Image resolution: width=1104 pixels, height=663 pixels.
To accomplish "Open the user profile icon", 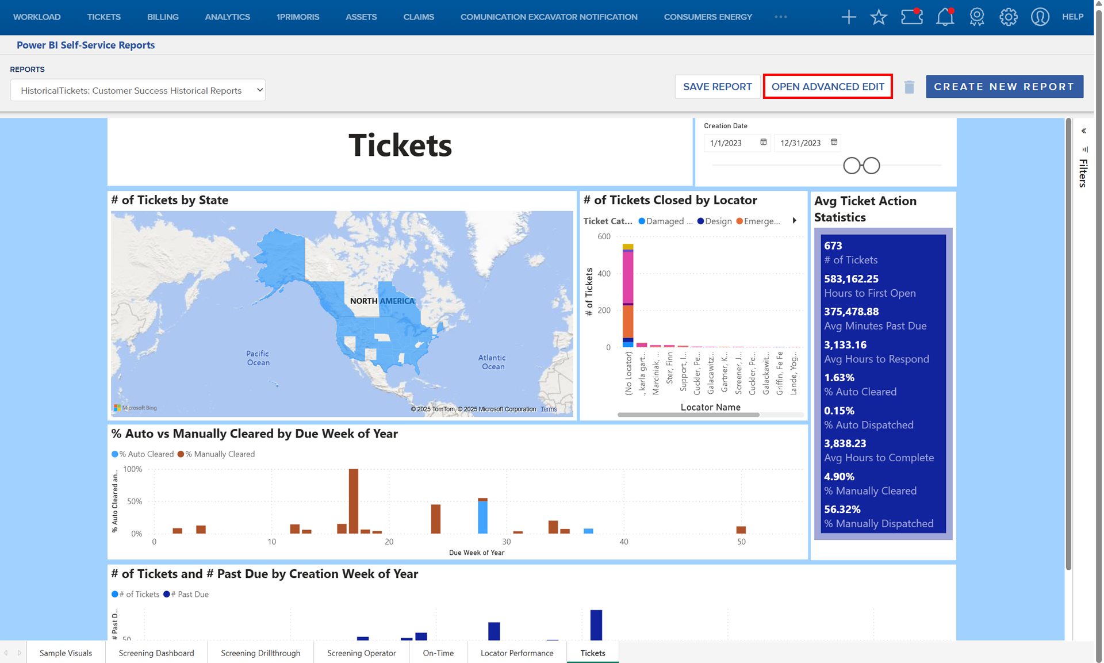I will [x=1040, y=17].
